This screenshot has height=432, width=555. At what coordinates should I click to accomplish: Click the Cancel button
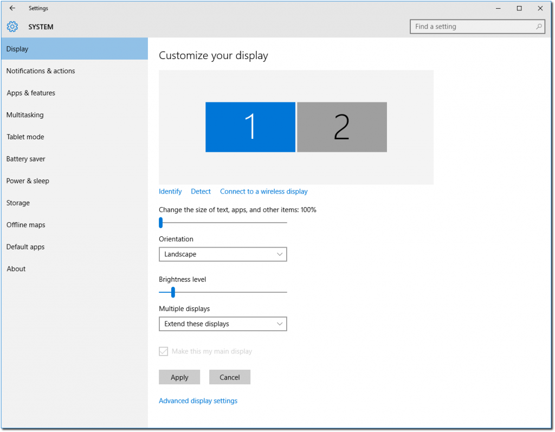tap(229, 377)
